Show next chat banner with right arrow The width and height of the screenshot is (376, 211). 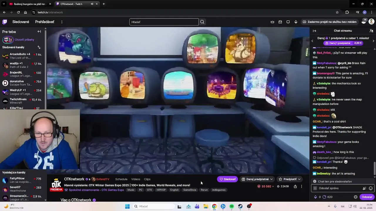(x=373, y=41)
